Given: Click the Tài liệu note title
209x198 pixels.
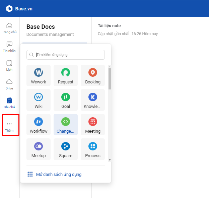Looking at the screenshot, I should click(109, 25).
